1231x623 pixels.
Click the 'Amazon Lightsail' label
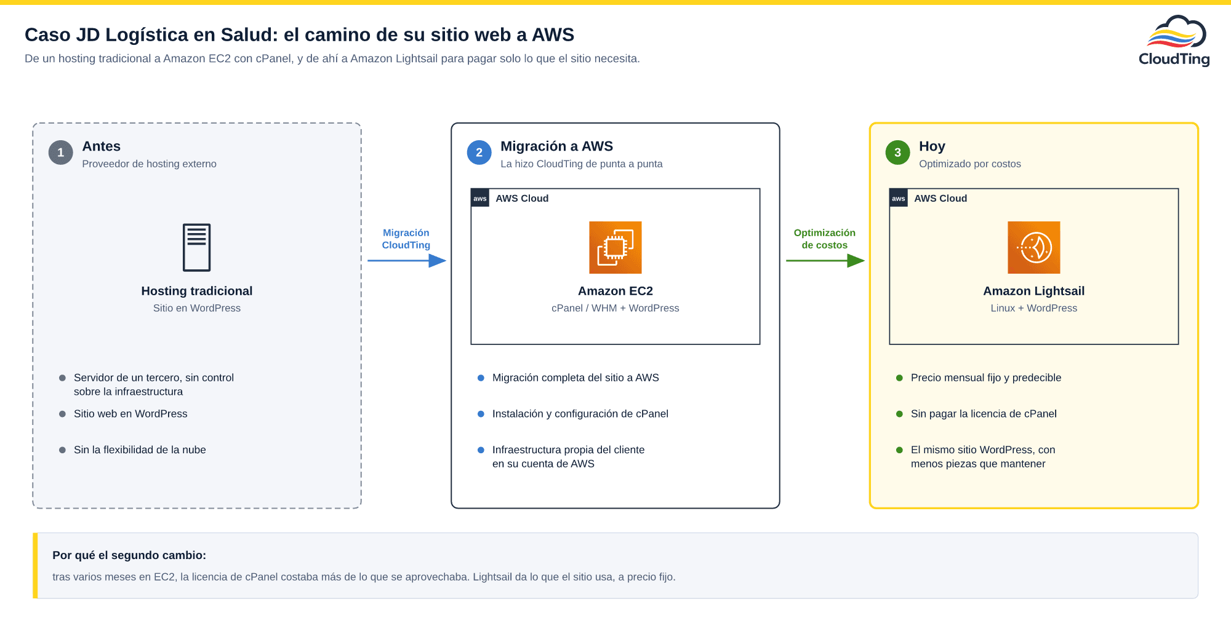[x=1034, y=291]
